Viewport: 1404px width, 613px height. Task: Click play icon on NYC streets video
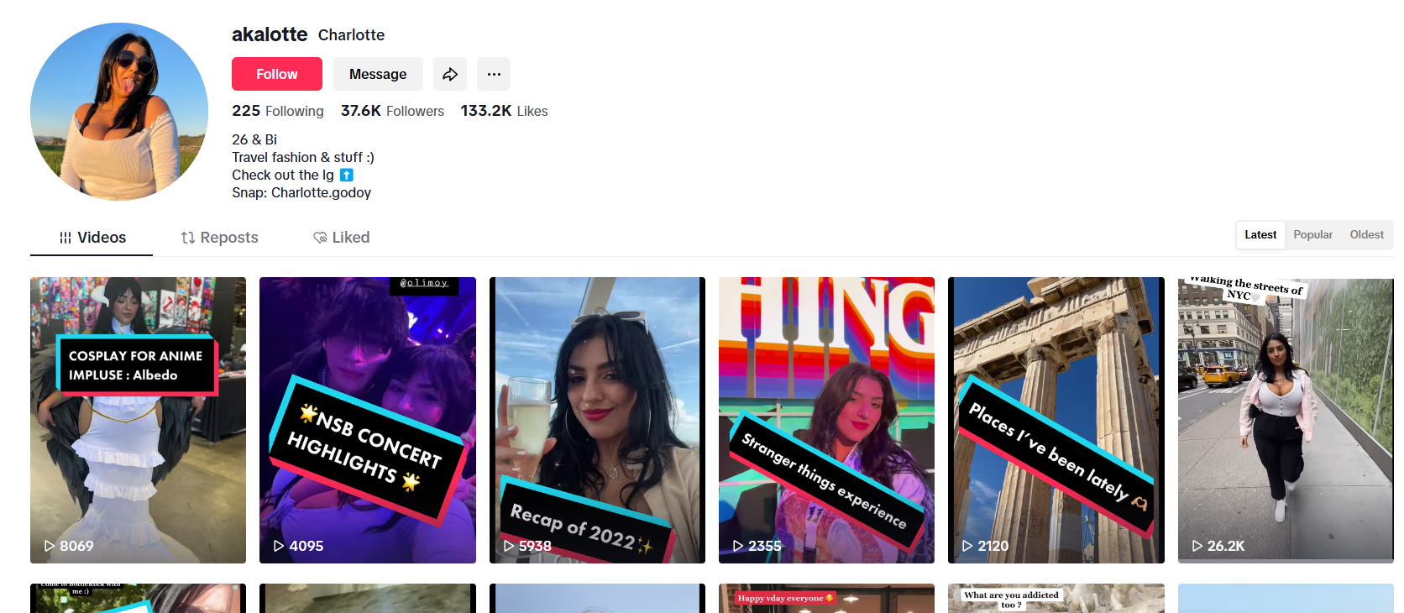pos(1197,546)
